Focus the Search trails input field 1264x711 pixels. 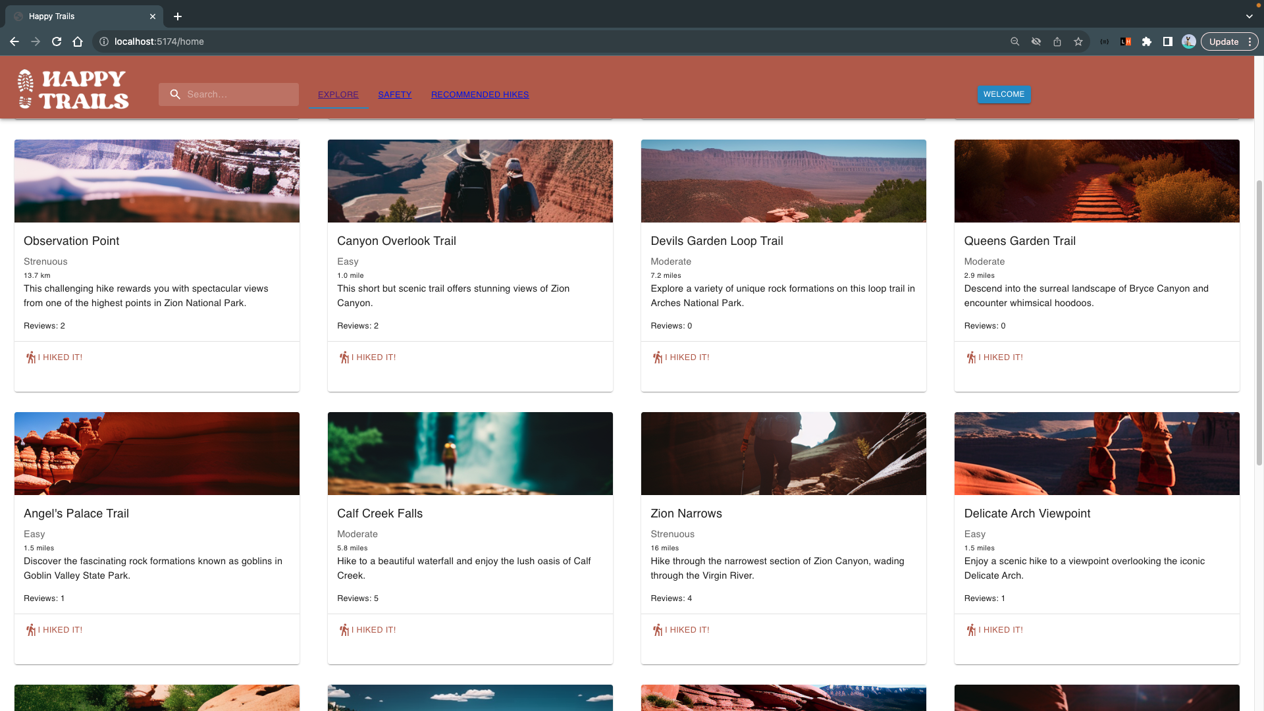[x=238, y=94]
